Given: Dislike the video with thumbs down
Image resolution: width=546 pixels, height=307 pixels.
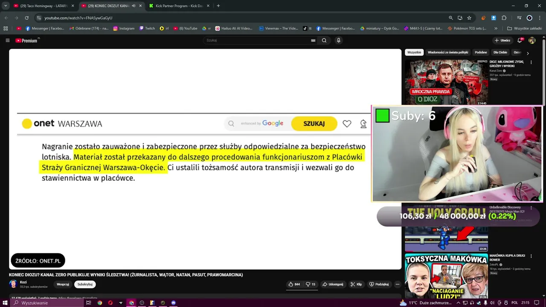Looking at the screenshot, I should tap(311, 284).
